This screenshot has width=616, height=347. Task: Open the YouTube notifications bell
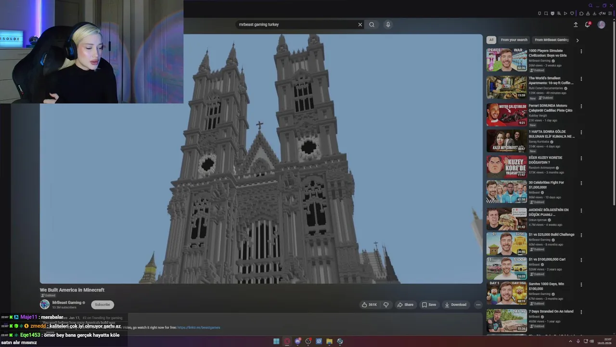tap(588, 25)
